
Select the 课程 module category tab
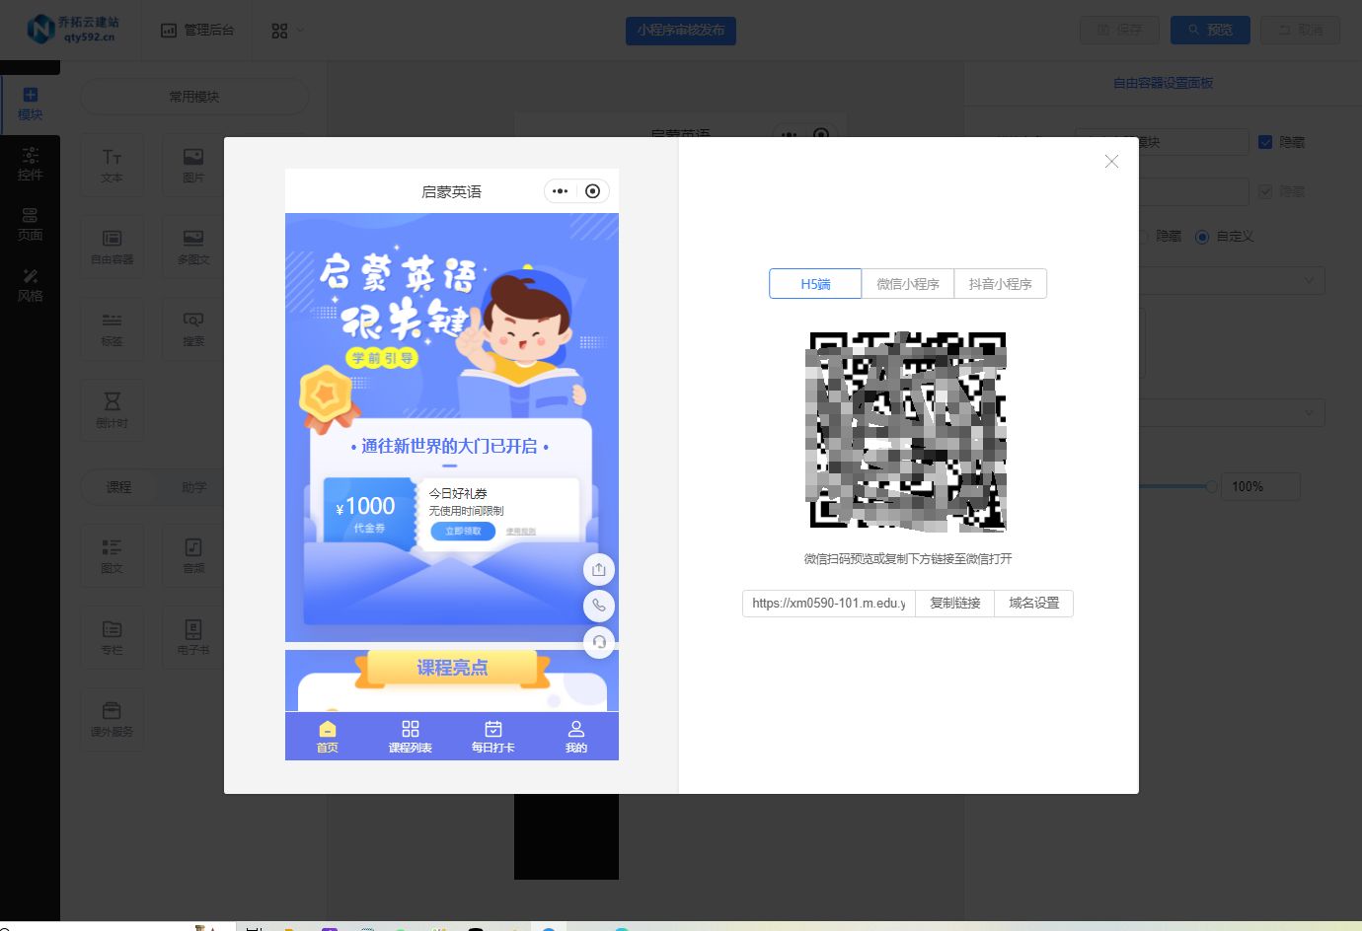coord(119,487)
